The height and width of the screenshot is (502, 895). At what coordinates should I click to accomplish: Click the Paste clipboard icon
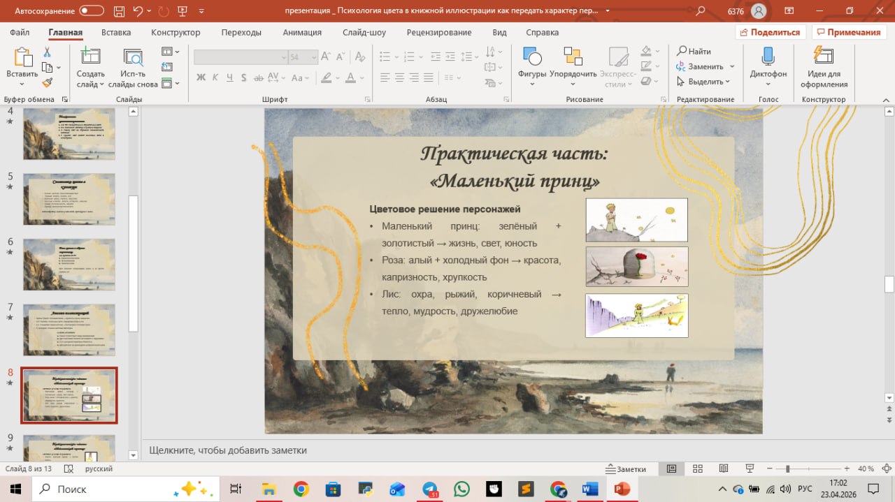tap(23, 57)
